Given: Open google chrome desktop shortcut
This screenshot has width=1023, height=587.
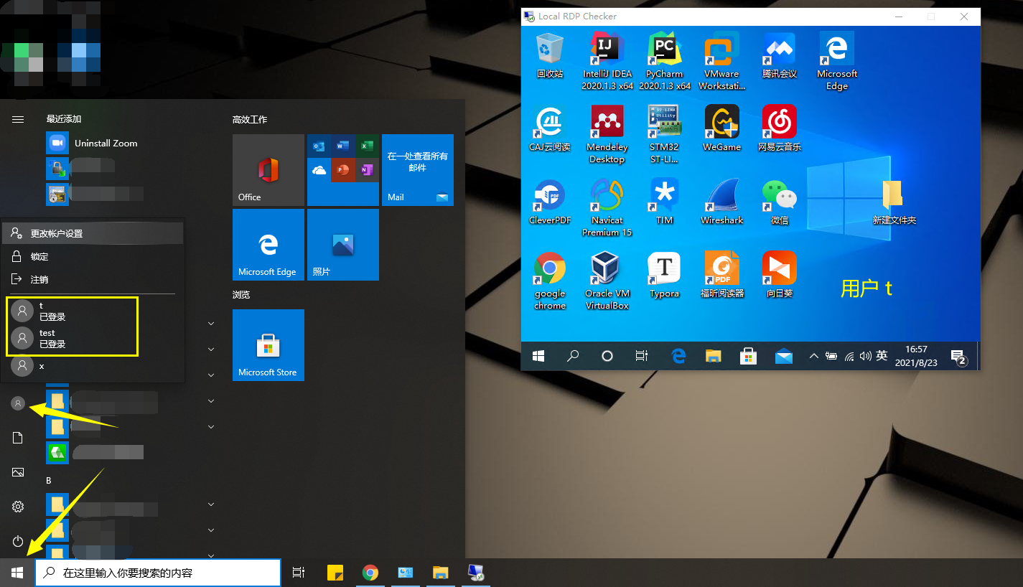Looking at the screenshot, I should click(x=550, y=281).
